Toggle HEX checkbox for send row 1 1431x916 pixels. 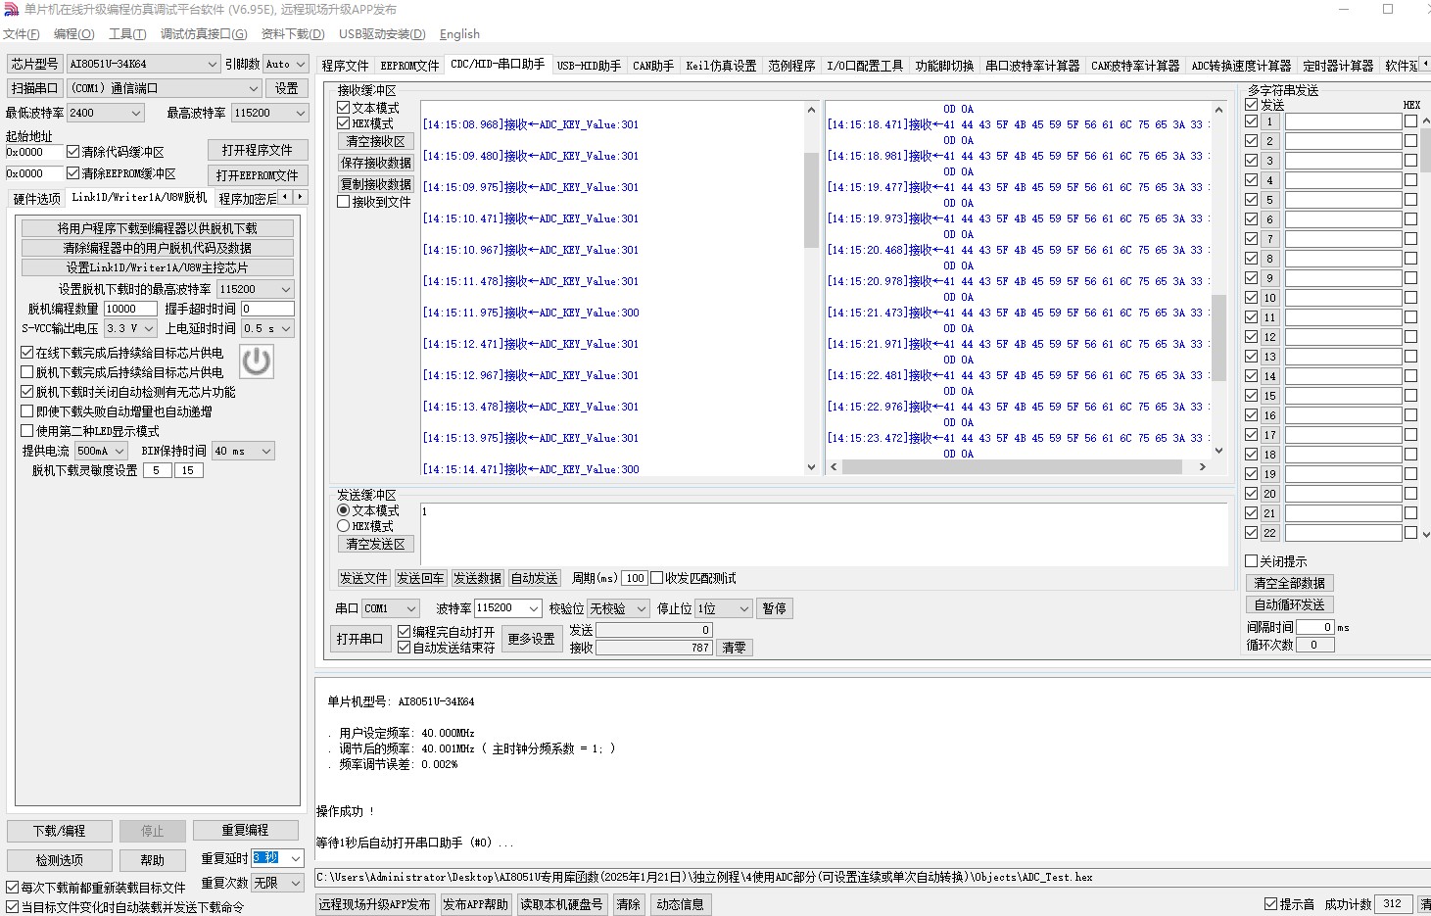(1410, 121)
